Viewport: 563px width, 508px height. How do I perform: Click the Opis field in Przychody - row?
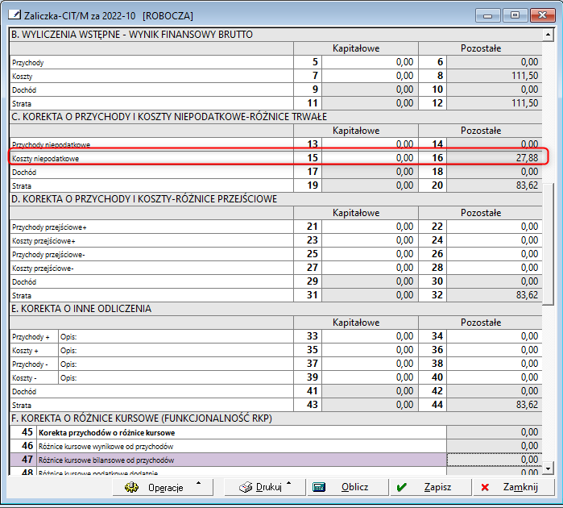176,364
